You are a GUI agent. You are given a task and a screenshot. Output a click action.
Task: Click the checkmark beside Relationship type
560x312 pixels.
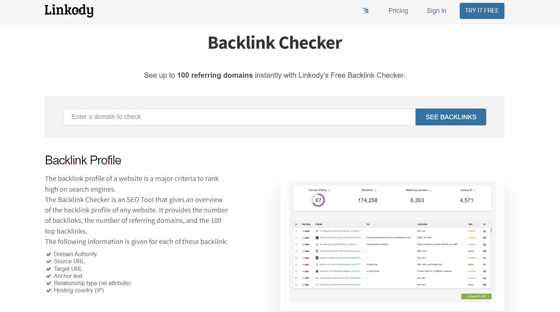click(48, 283)
